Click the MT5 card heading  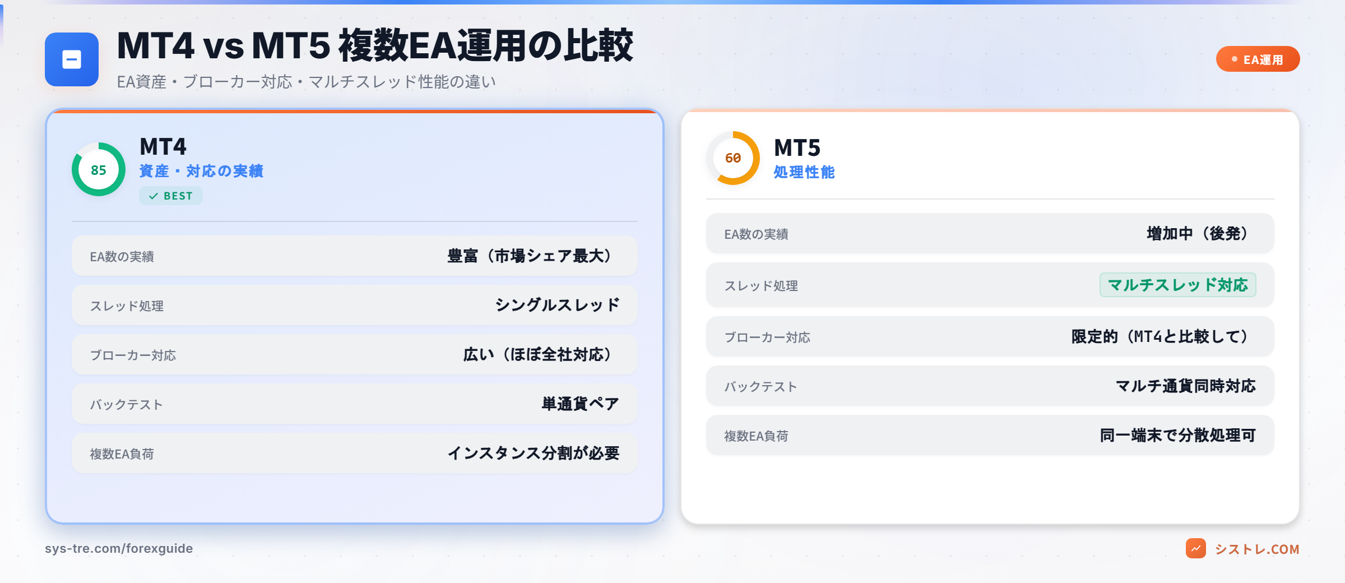coord(797,148)
